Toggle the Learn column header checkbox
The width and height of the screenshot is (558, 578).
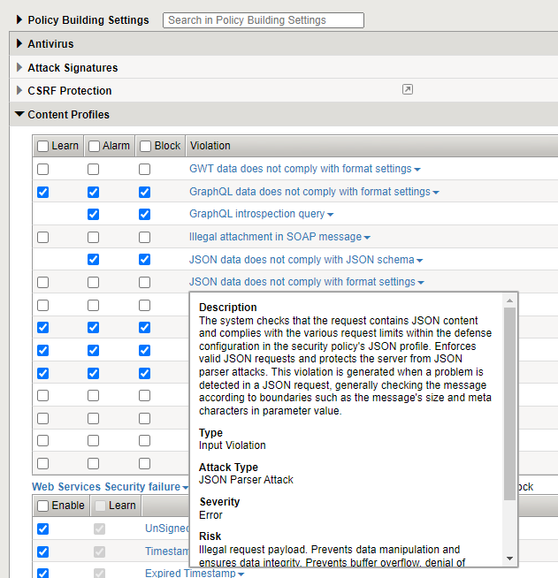tap(42, 146)
